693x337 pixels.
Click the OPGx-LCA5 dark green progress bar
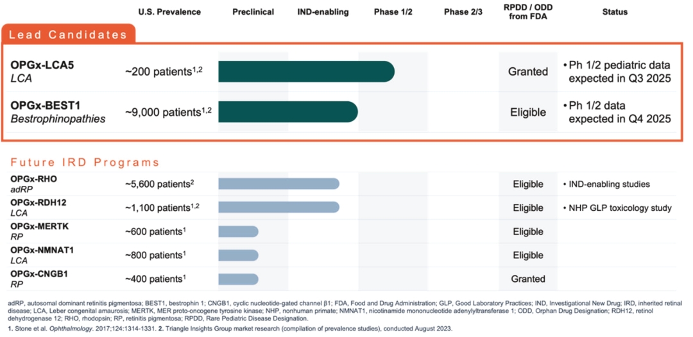(x=305, y=72)
